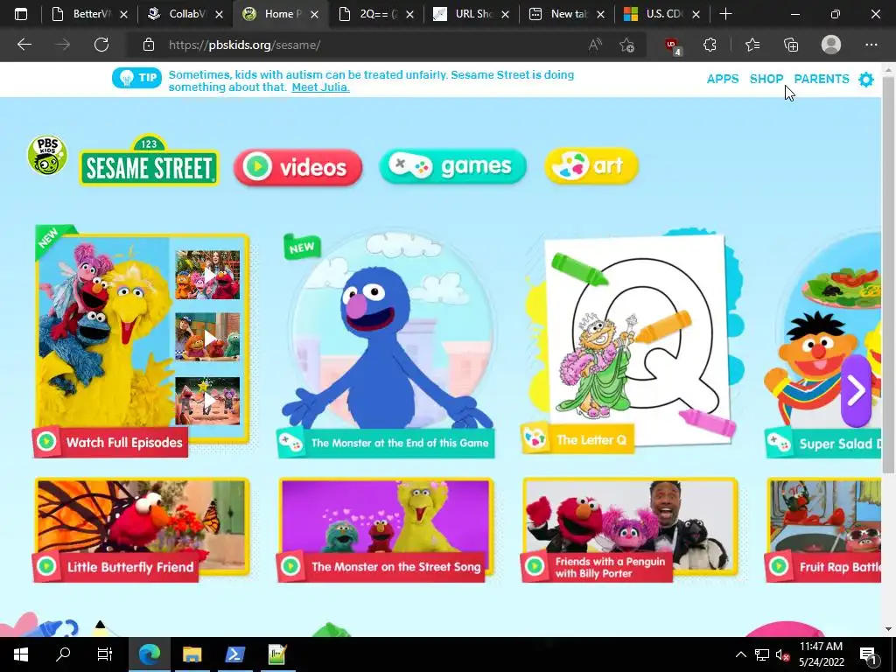
Task: Play The Monster at the End of this Game
Action: tap(386, 345)
